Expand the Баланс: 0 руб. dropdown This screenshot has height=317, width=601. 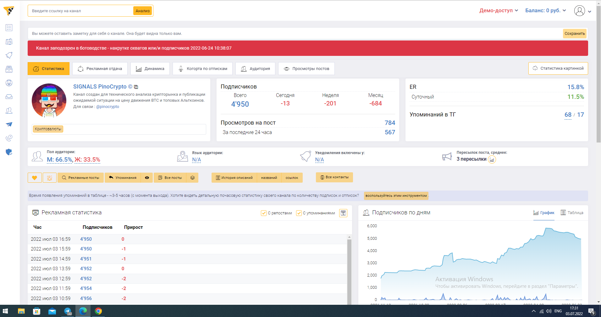coord(545,11)
